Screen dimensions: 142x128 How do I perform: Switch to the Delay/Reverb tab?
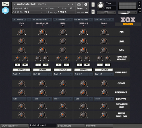(x=71, y=126)
